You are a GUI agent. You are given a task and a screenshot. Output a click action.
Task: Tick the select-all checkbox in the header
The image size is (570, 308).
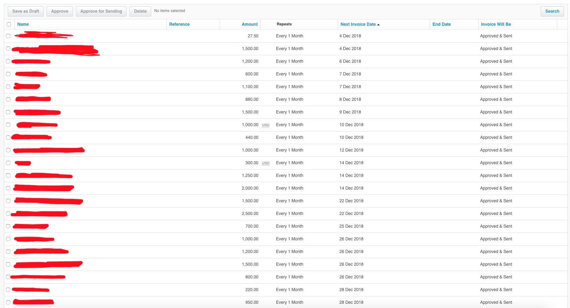tap(9, 24)
